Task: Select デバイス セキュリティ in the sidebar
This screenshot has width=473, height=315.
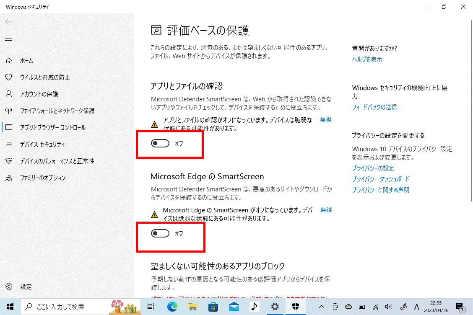Action: [x=42, y=145]
